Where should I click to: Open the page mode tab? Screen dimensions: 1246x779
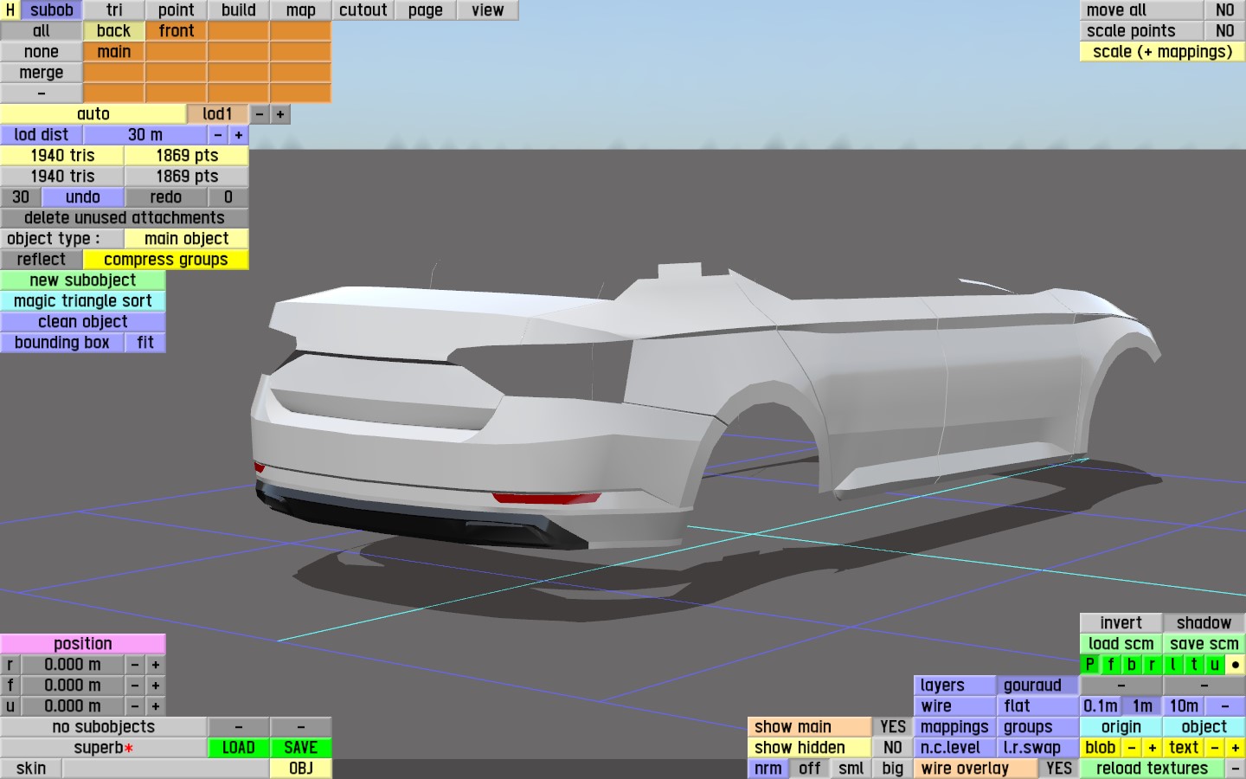coord(426,10)
